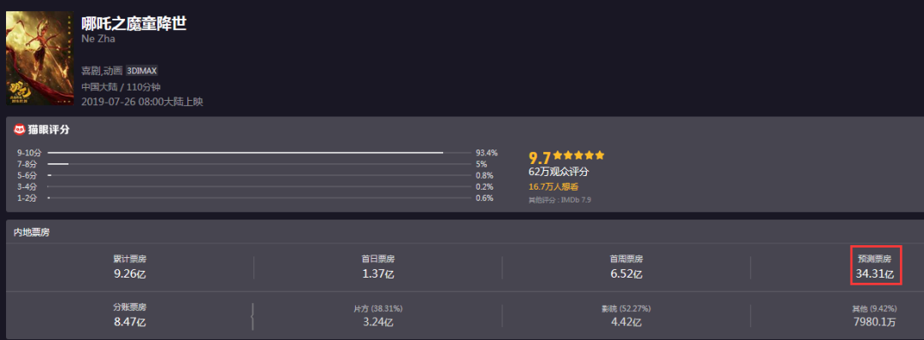The height and width of the screenshot is (340, 924).
Task: Select the 片方 (38.31%) share item
Action: [378, 315]
